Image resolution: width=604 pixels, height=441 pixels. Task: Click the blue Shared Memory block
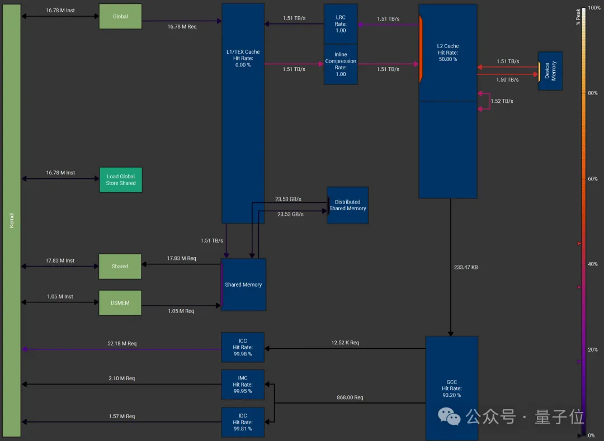tap(244, 284)
